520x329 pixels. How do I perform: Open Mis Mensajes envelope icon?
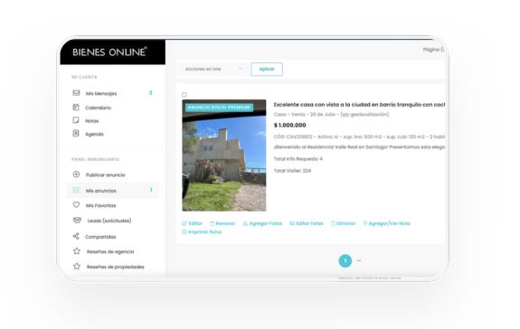pyautogui.click(x=76, y=93)
